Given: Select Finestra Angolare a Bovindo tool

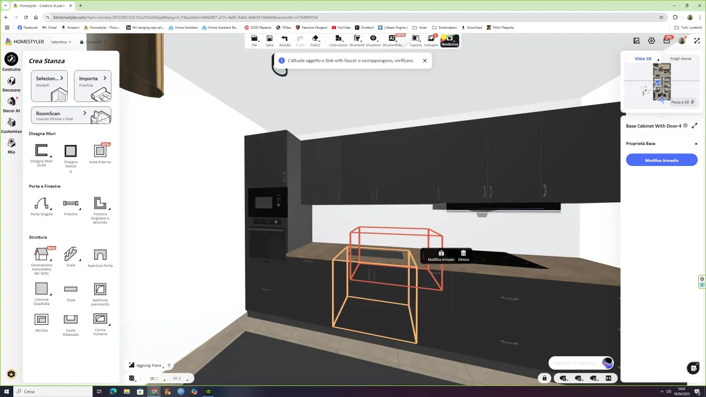Looking at the screenshot, I should tap(100, 210).
